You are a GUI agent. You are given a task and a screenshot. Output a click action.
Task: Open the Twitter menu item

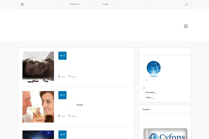(106, 4)
